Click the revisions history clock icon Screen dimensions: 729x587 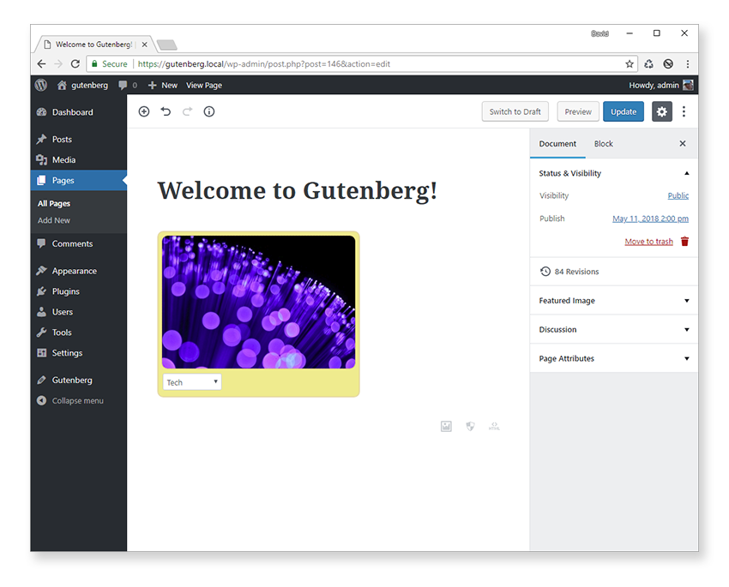tap(545, 271)
